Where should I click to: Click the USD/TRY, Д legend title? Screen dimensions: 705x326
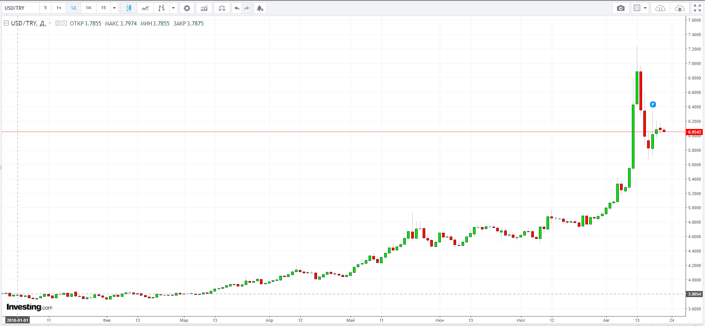point(29,24)
